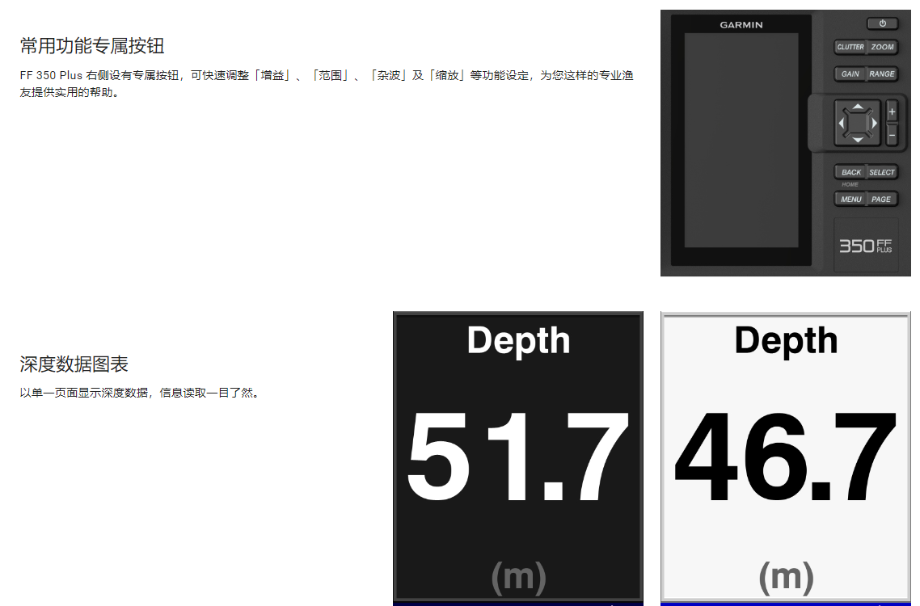Viewport: 920px width, 606px height.
Task: Click the 350 FF PLUS model label
Action: click(866, 246)
